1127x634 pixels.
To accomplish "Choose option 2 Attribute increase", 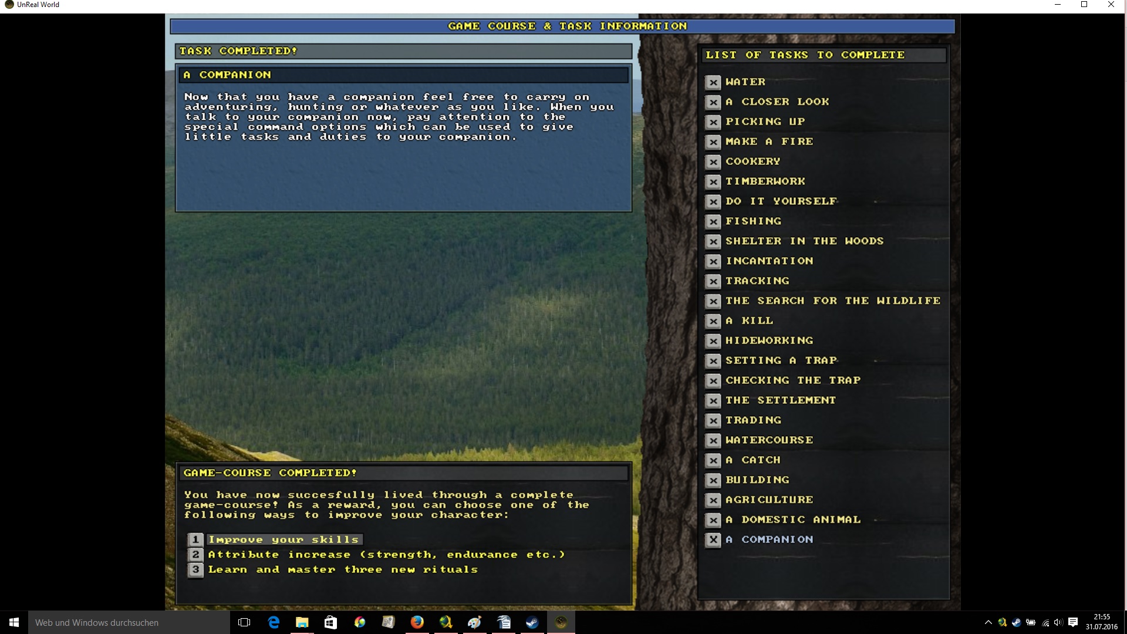I will (x=386, y=555).
